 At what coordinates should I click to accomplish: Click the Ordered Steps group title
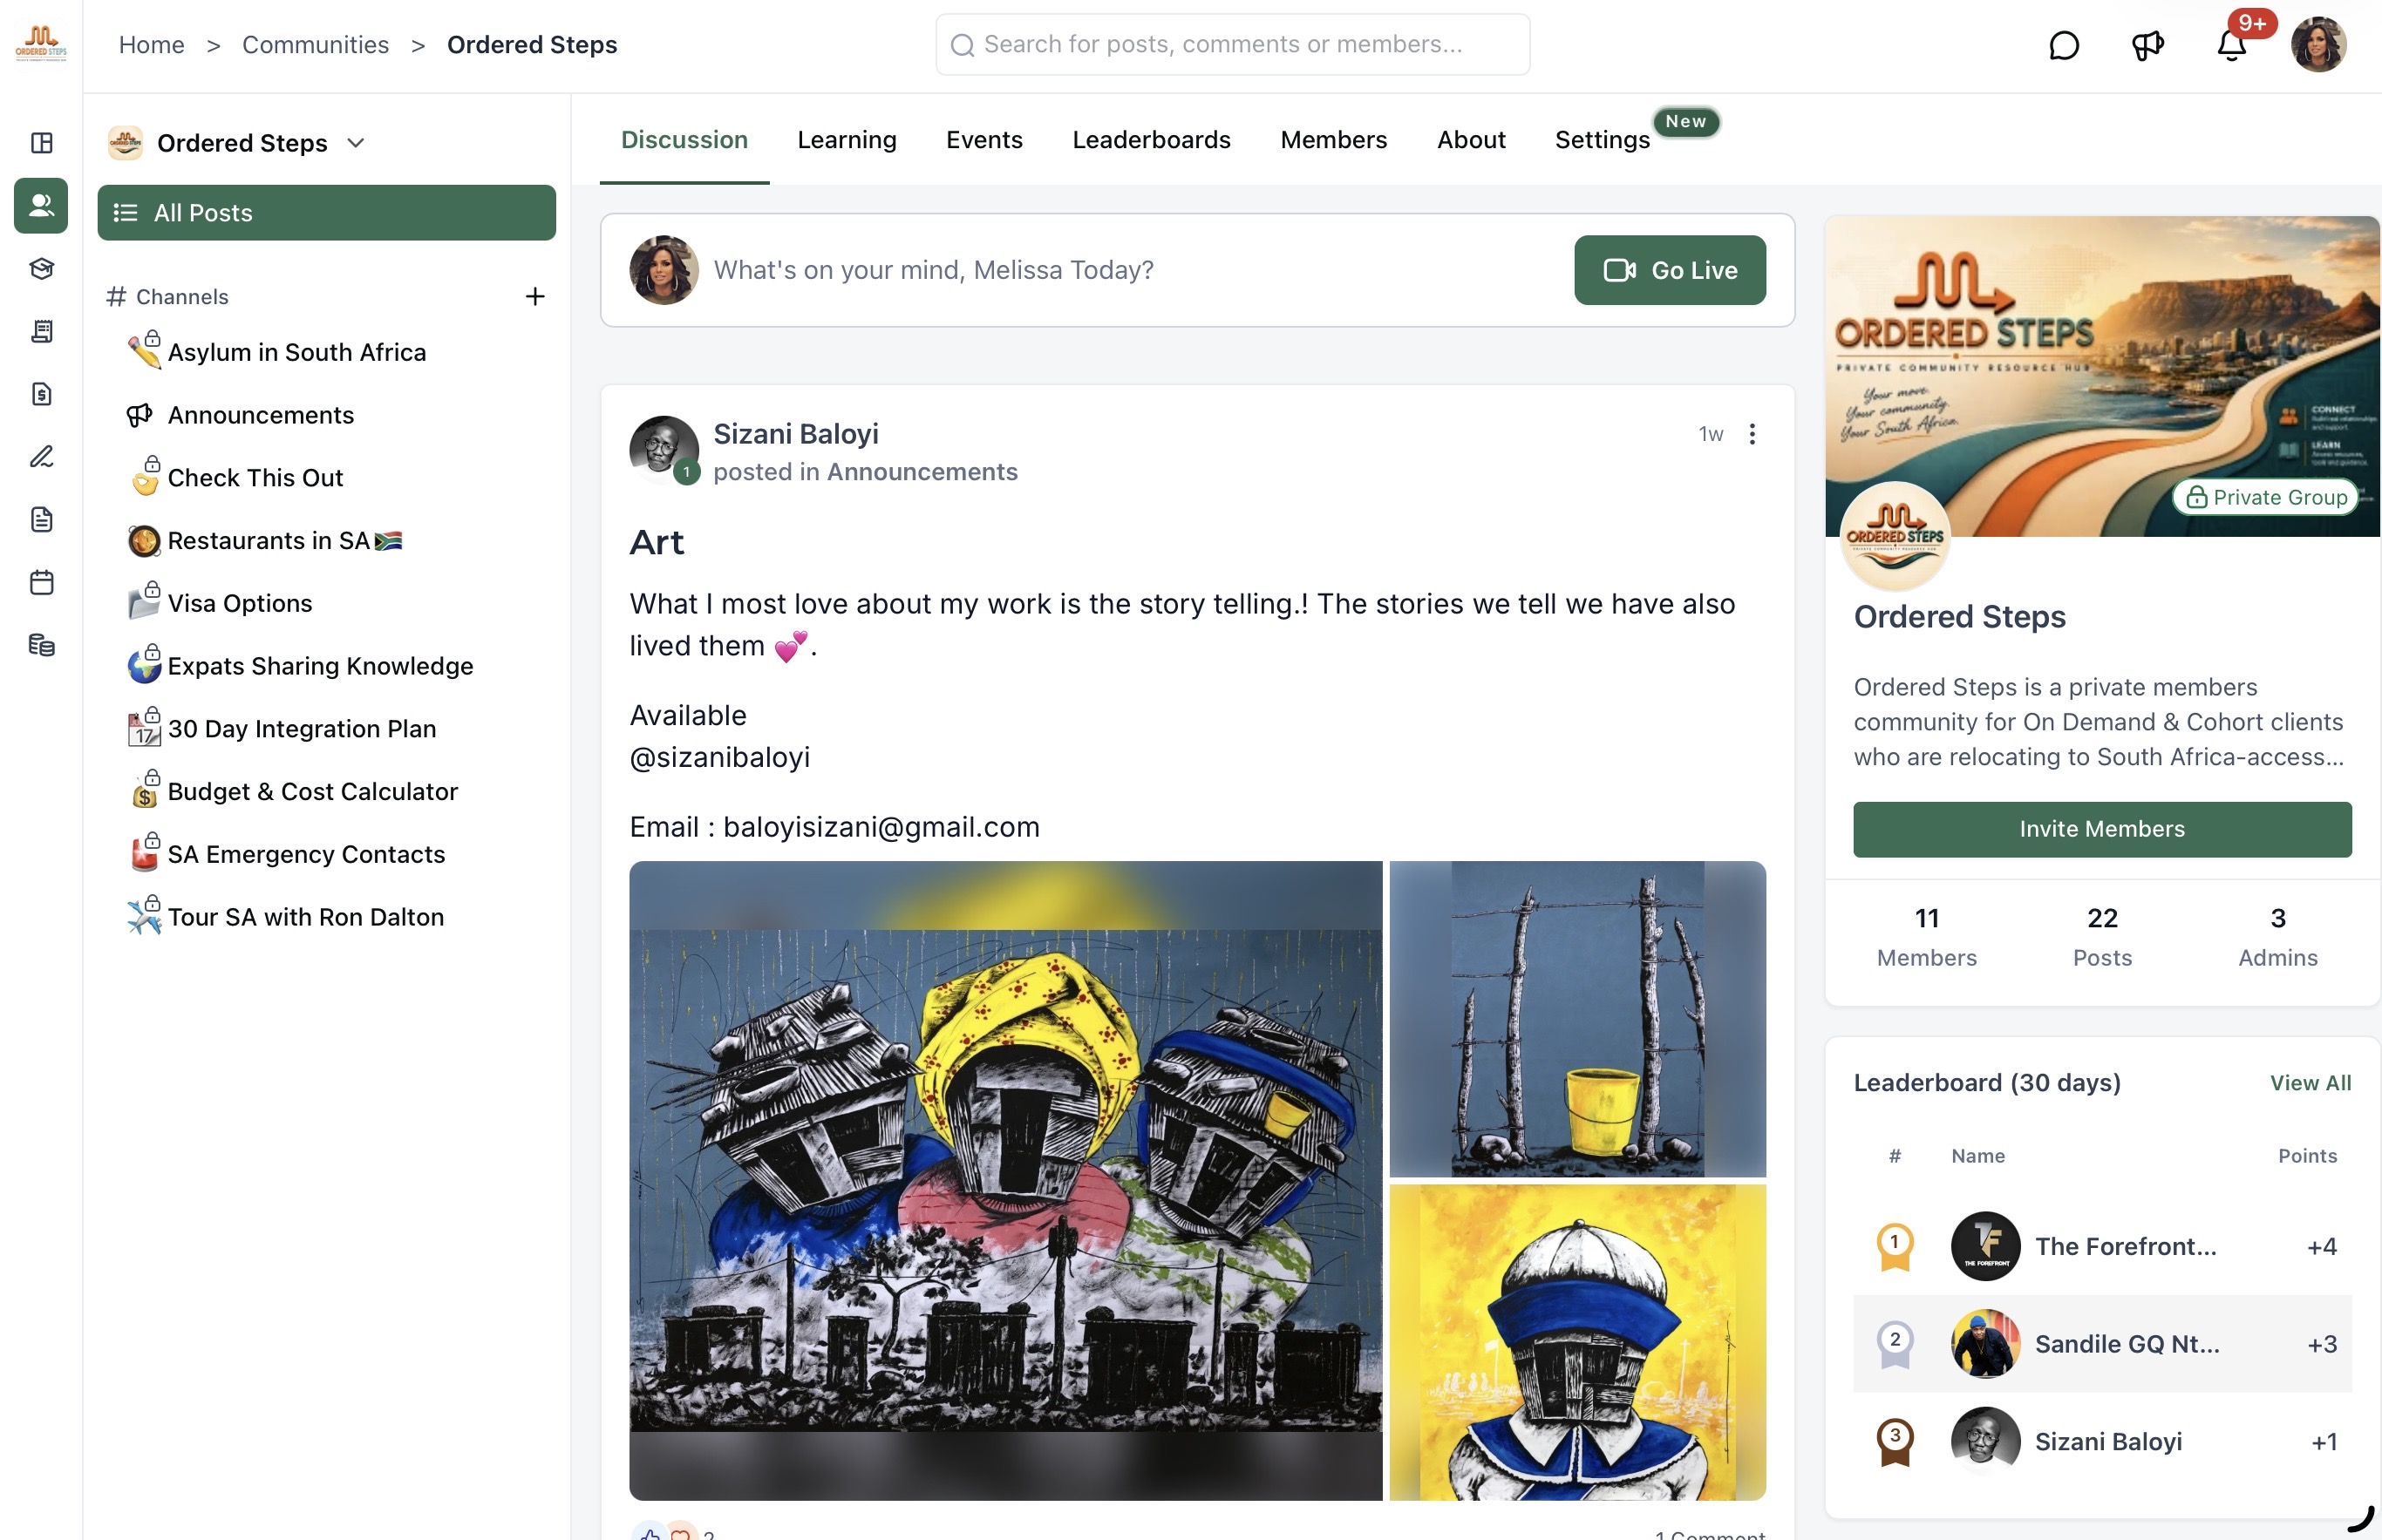[1959, 617]
